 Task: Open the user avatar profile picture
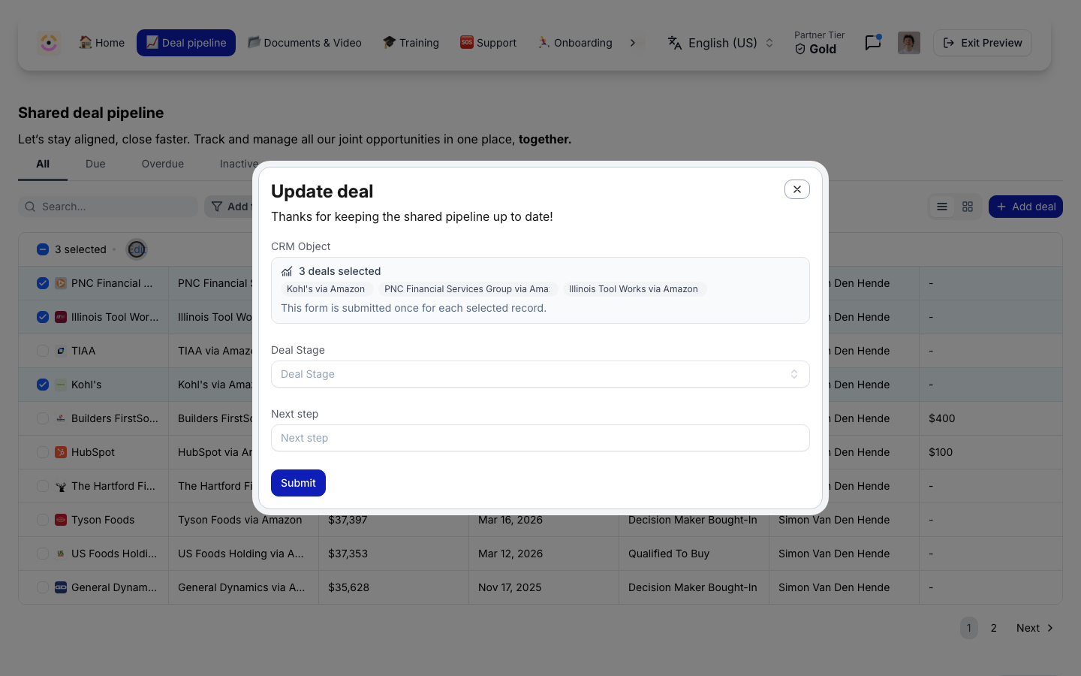tap(908, 43)
